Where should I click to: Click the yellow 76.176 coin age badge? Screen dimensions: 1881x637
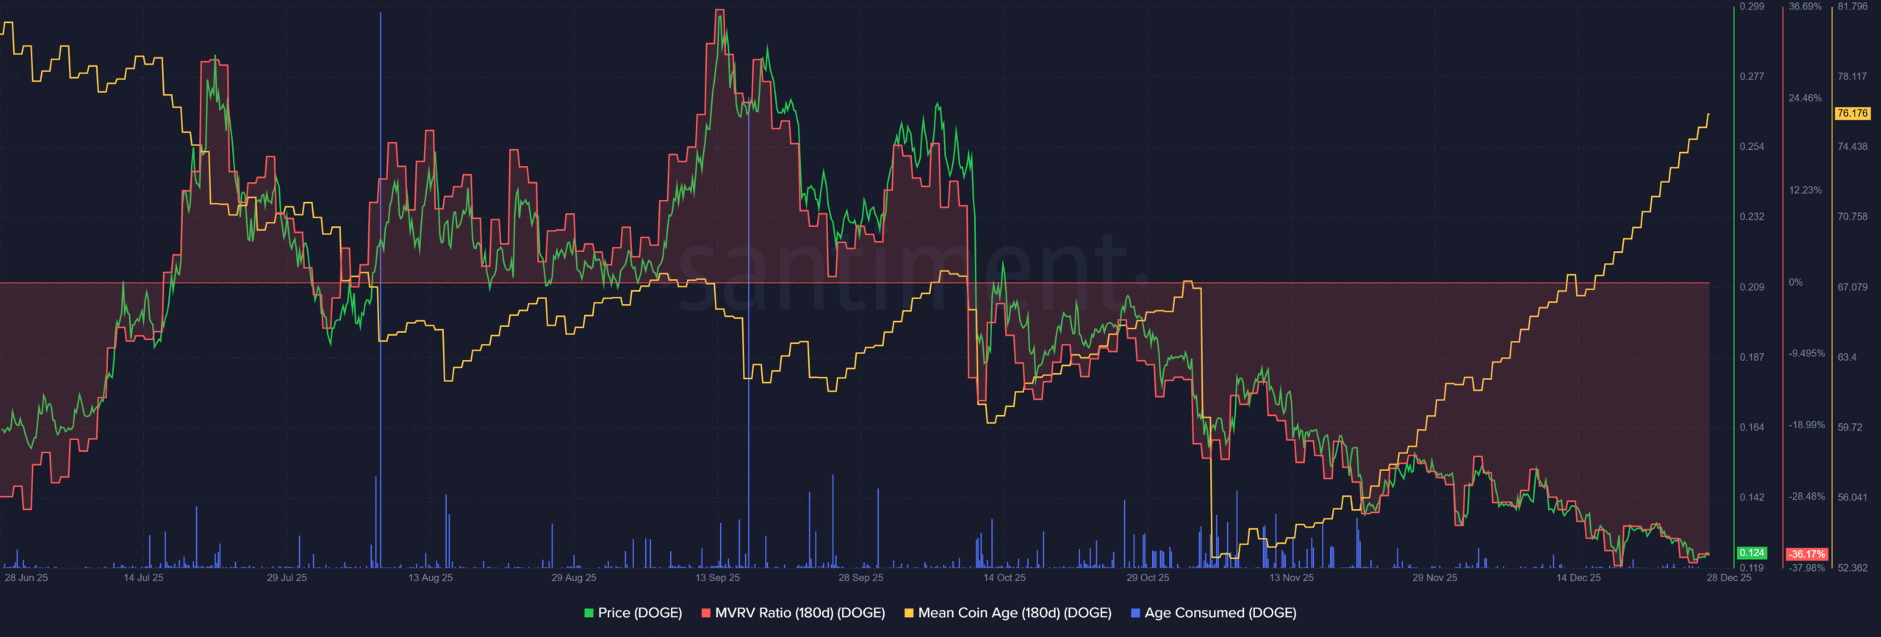1852,113
